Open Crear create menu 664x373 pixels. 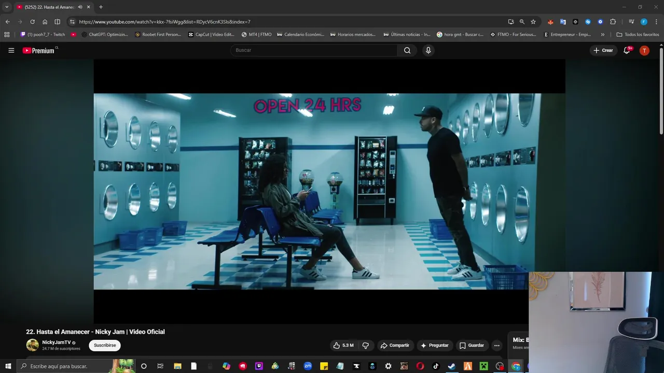pyautogui.click(x=603, y=50)
